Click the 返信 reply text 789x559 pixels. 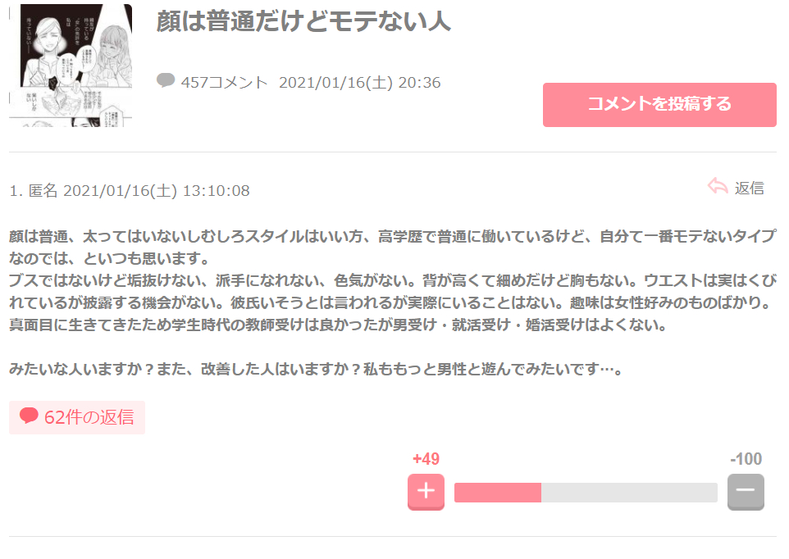point(749,189)
